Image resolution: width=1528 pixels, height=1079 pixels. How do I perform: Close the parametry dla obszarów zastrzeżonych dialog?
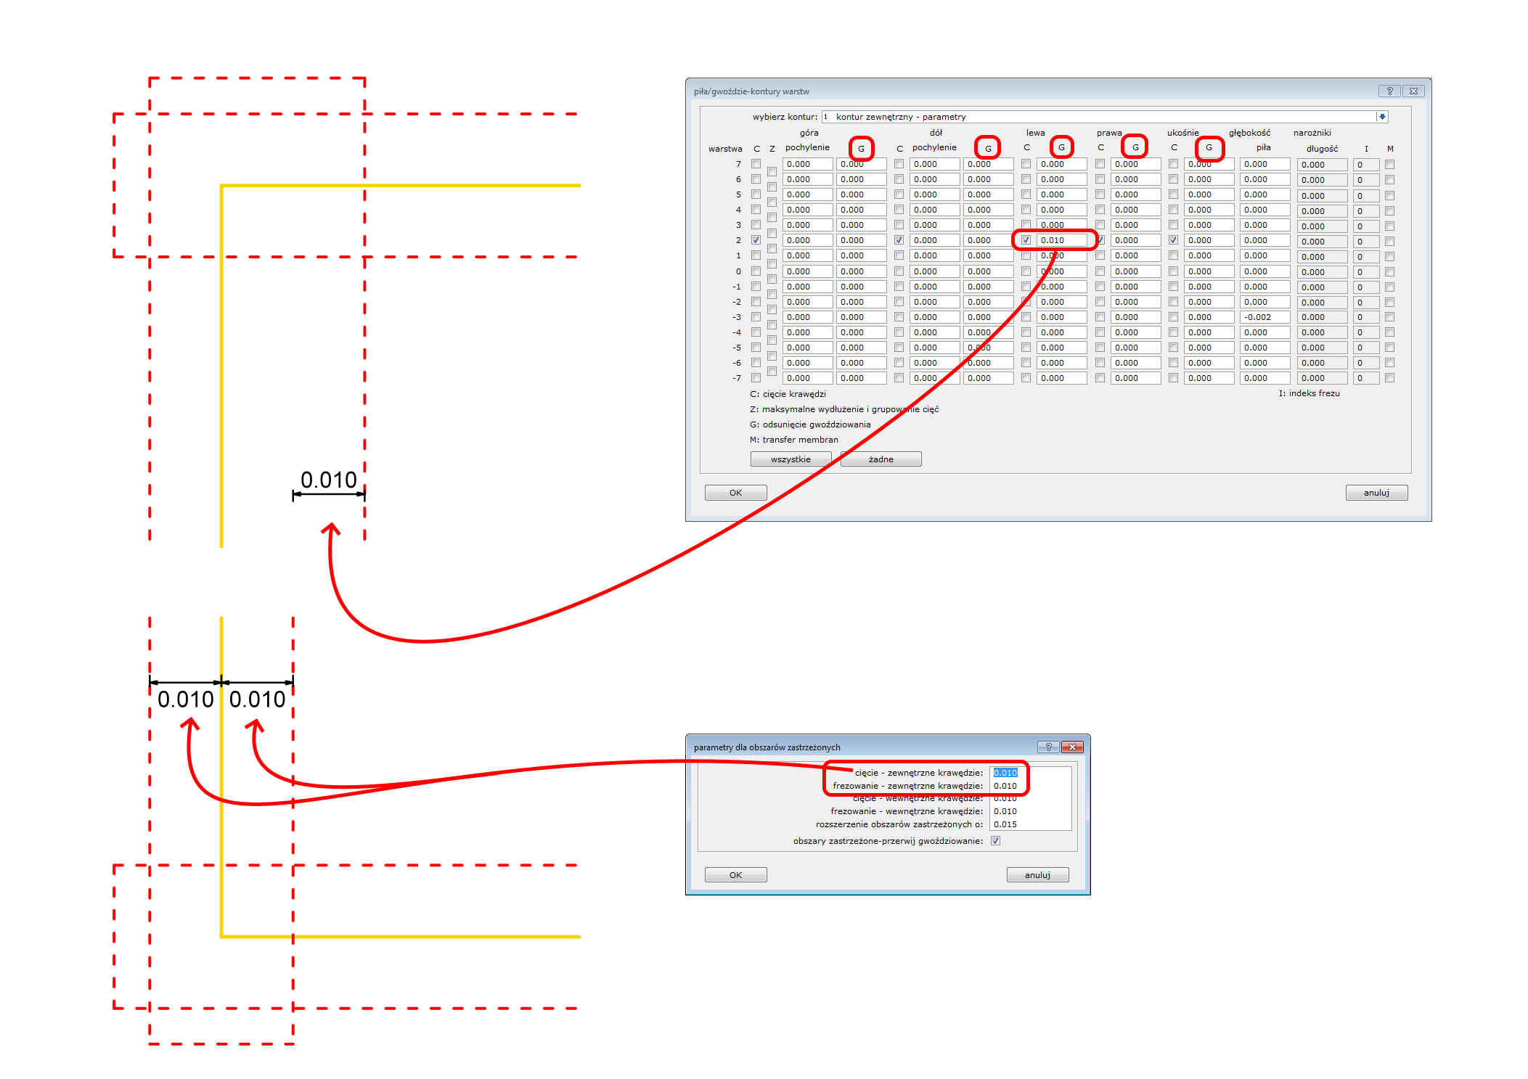pyautogui.click(x=1072, y=747)
